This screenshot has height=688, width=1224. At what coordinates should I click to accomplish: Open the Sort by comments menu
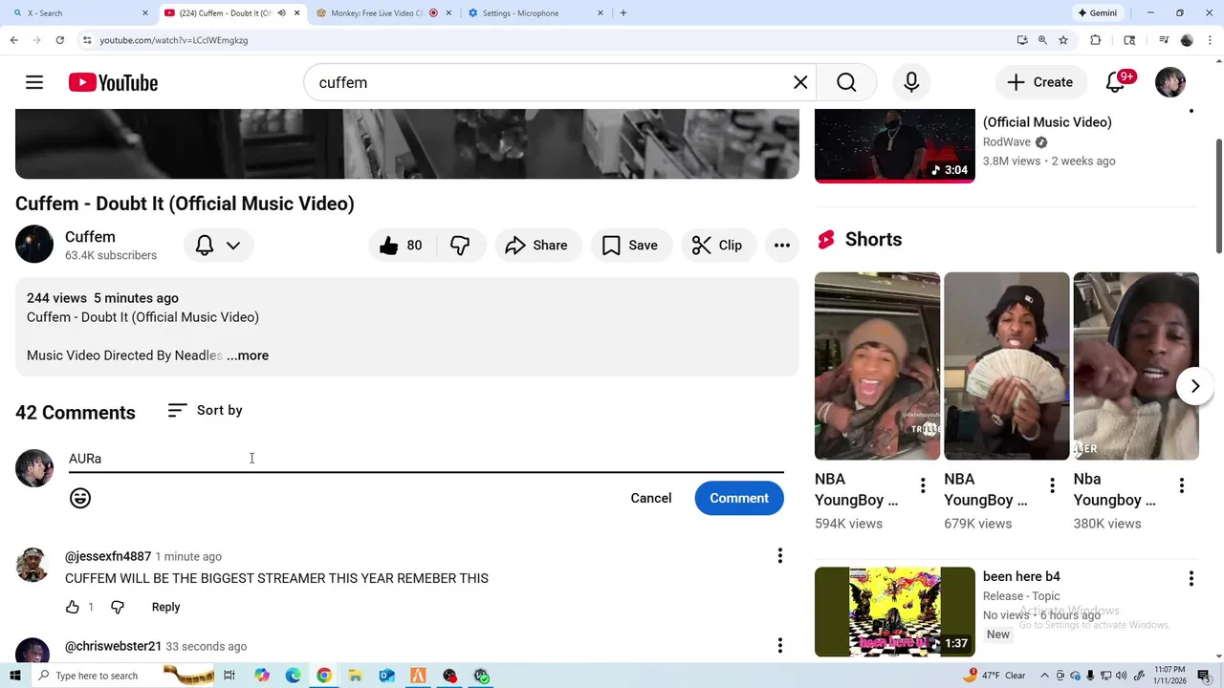tap(205, 410)
